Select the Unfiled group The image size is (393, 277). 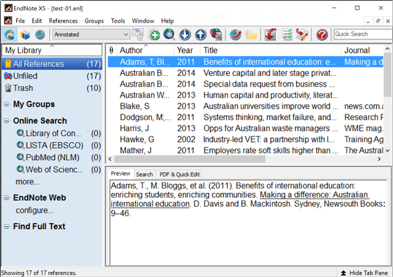(52, 76)
